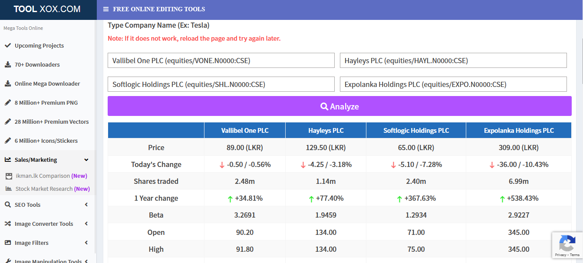Click the -36.00 / -10.43% change cell
Image resolution: width=583 pixels, height=263 pixels.
point(519,164)
